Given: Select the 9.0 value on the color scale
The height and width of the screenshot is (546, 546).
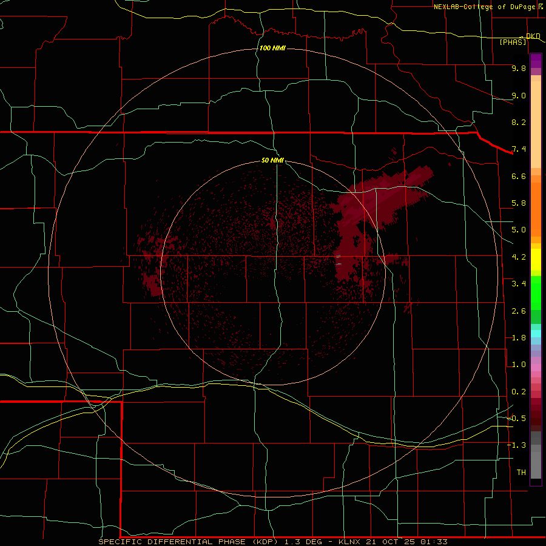Looking at the screenshot, I should [x=519, y=95].
